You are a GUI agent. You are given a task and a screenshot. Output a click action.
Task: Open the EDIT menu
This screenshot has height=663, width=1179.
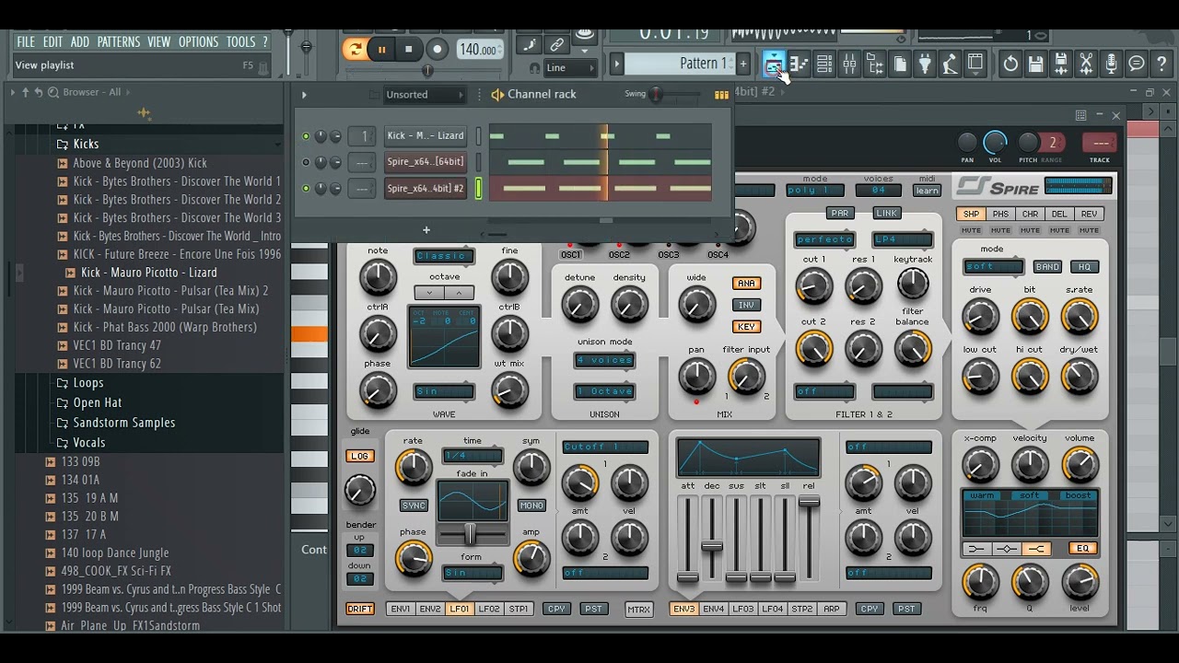(53, 41)
